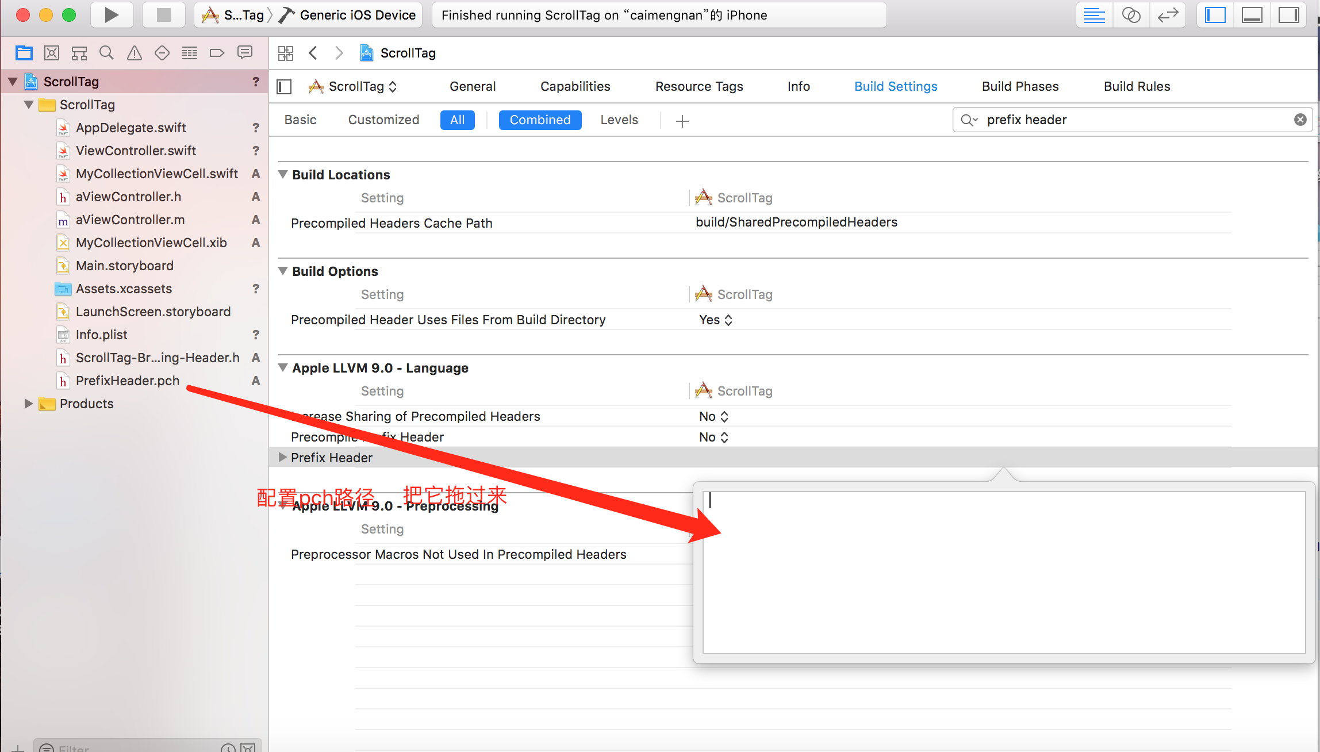The width and height of the screenshot is (1320, 752).
Task: Change Precompile Prefix Header No value
Action: [x=713, y=437]
